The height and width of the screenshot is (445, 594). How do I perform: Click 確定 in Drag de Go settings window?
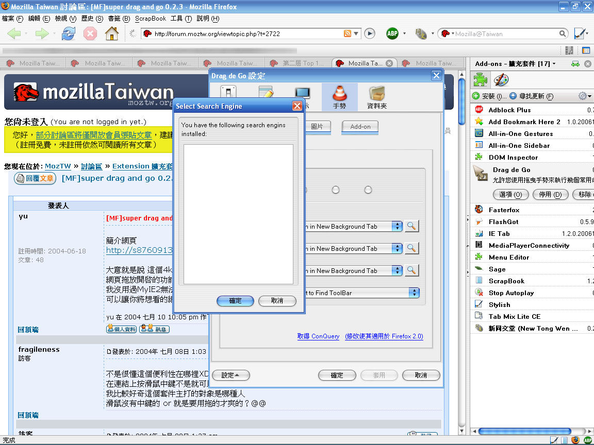pos(337,375)
